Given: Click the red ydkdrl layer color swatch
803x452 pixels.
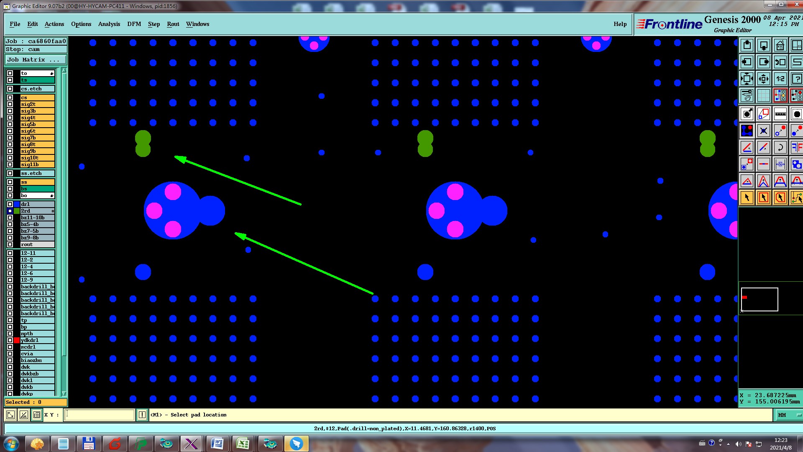Looking at the screenshot, I should [17, 340].
